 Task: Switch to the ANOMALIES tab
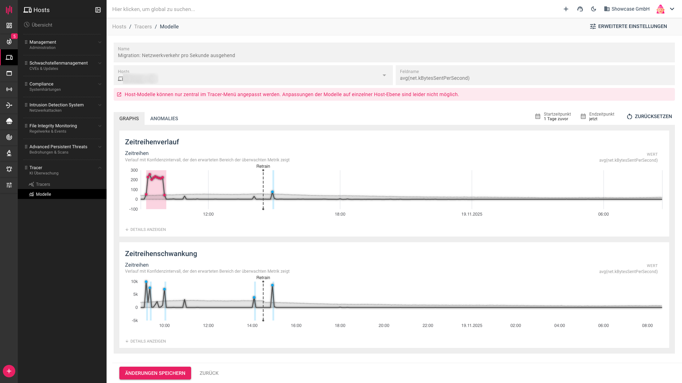coord(164,118)
